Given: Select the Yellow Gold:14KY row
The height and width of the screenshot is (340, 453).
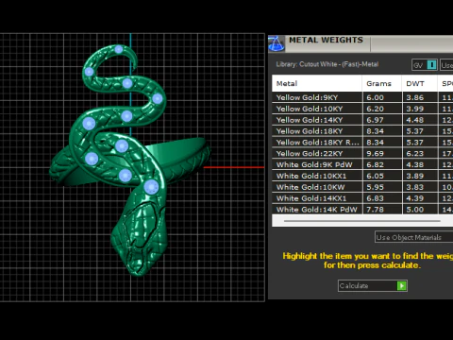Looking at the screenshot, I should tap(362, 120).
